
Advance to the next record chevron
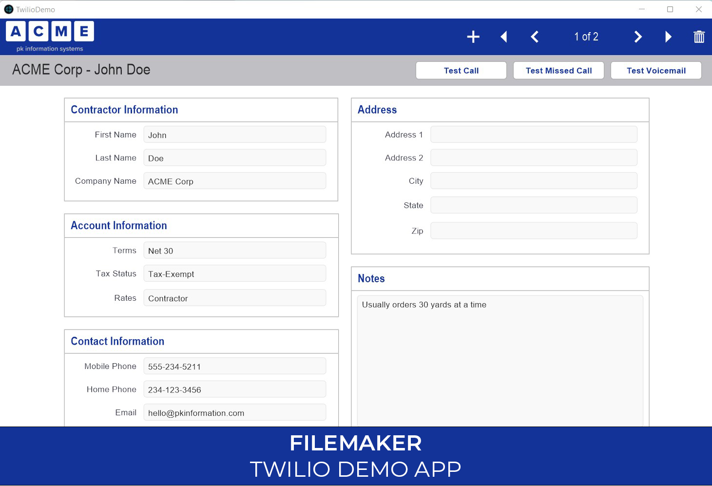638,37
